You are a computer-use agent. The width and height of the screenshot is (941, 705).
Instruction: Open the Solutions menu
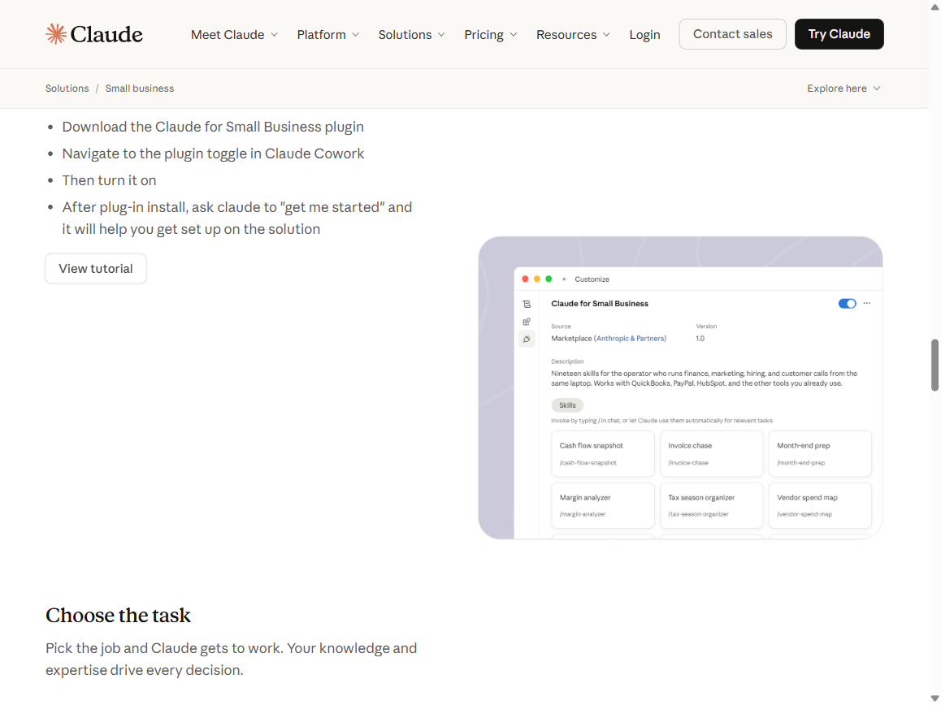pos(412,35)
